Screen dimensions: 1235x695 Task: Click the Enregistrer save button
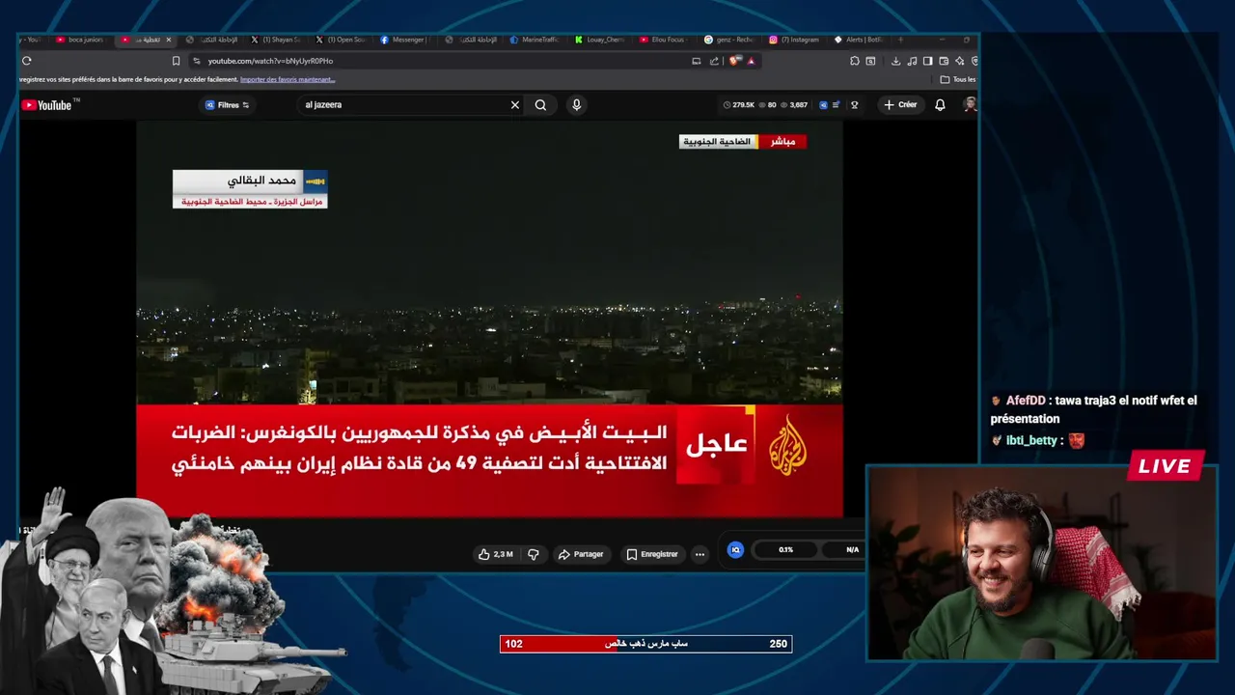tap(652, 554)
